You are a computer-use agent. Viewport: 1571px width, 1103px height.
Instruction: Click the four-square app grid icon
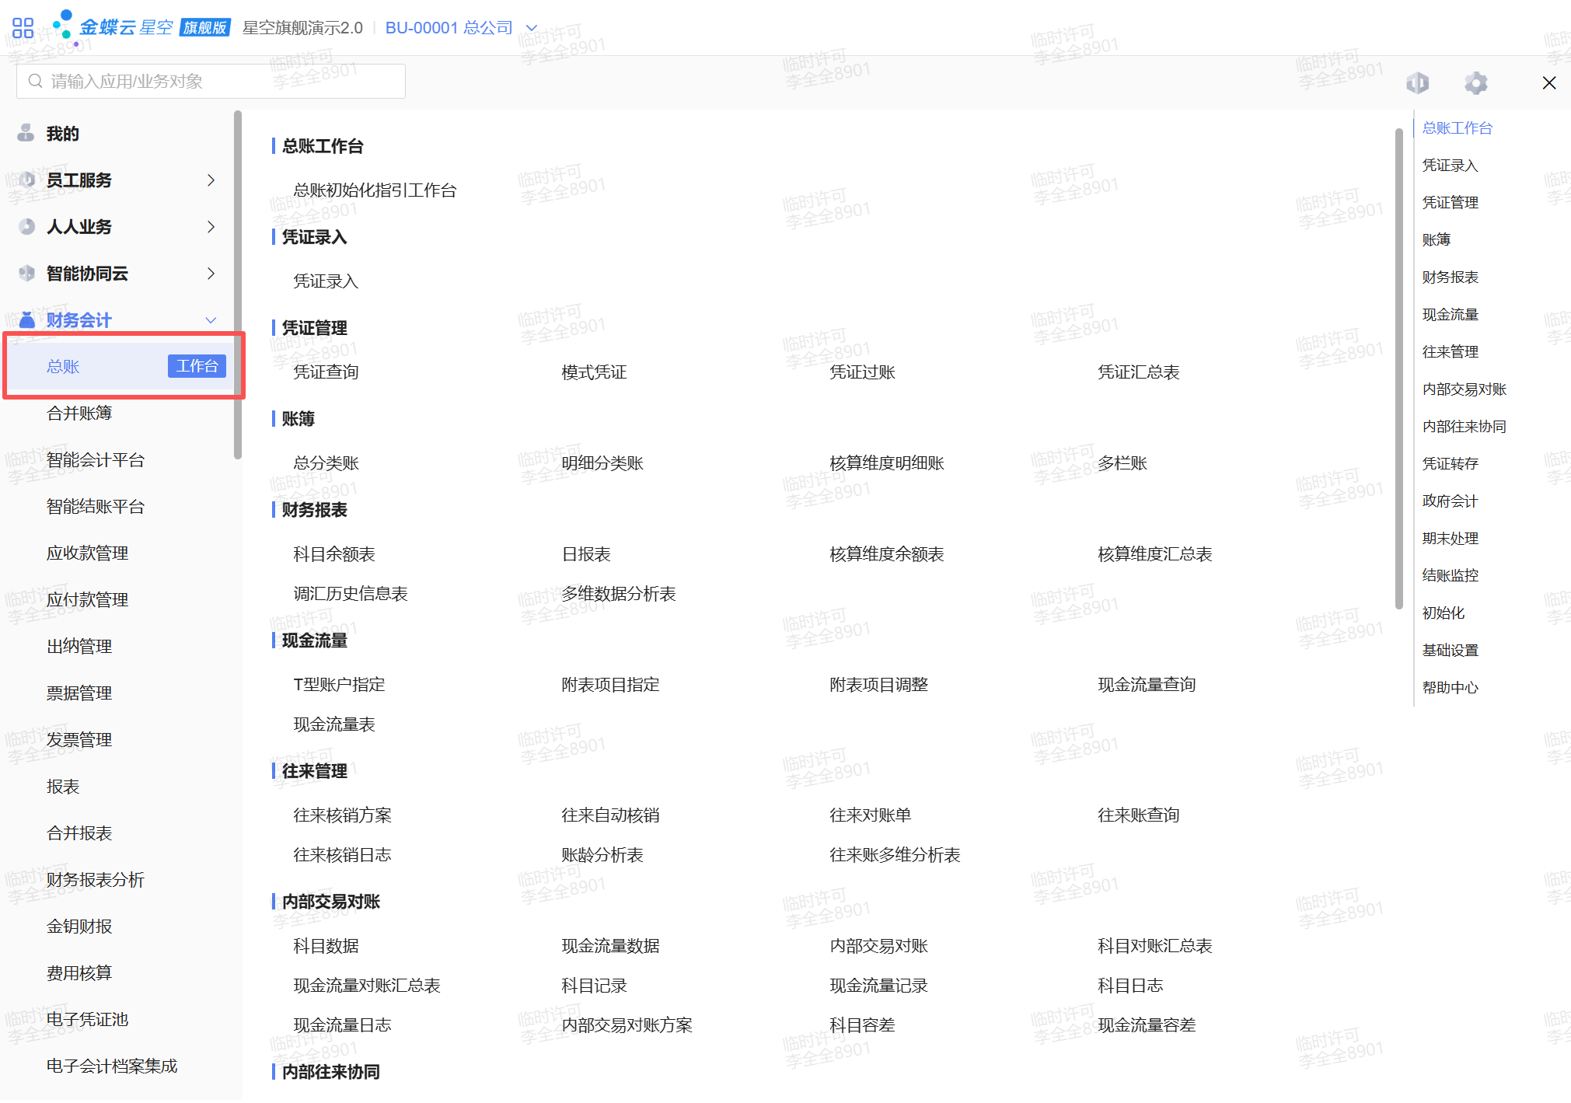23,28
